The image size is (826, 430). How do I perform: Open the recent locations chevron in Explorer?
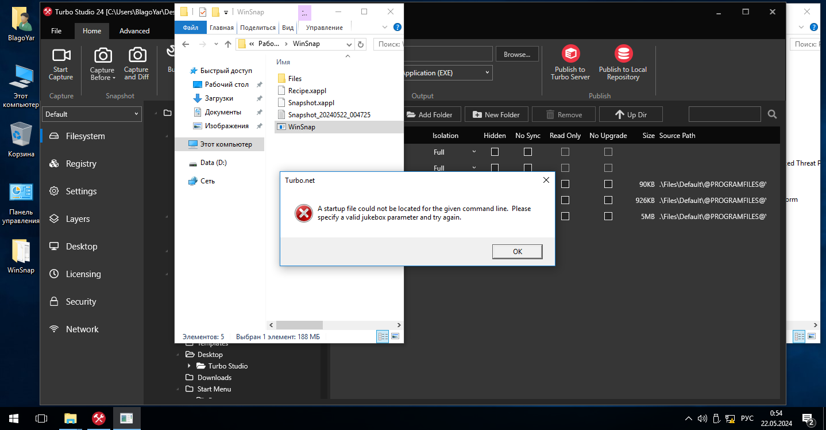tap(215, 44)
